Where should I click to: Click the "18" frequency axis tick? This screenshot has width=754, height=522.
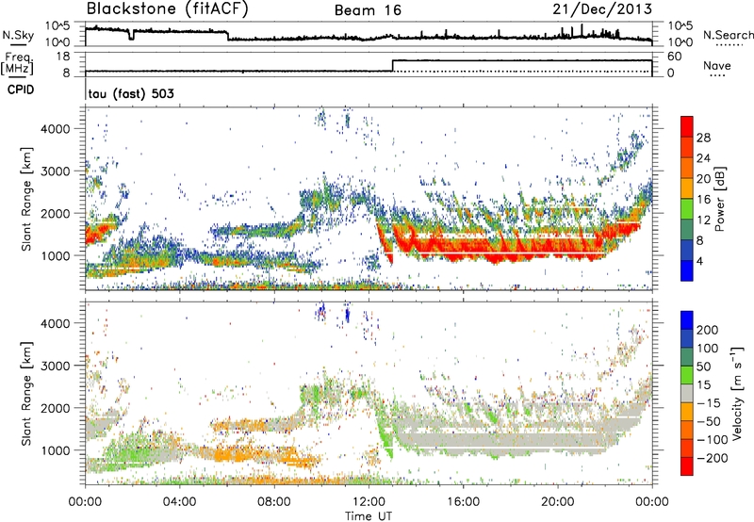click(x=63, y=57)
